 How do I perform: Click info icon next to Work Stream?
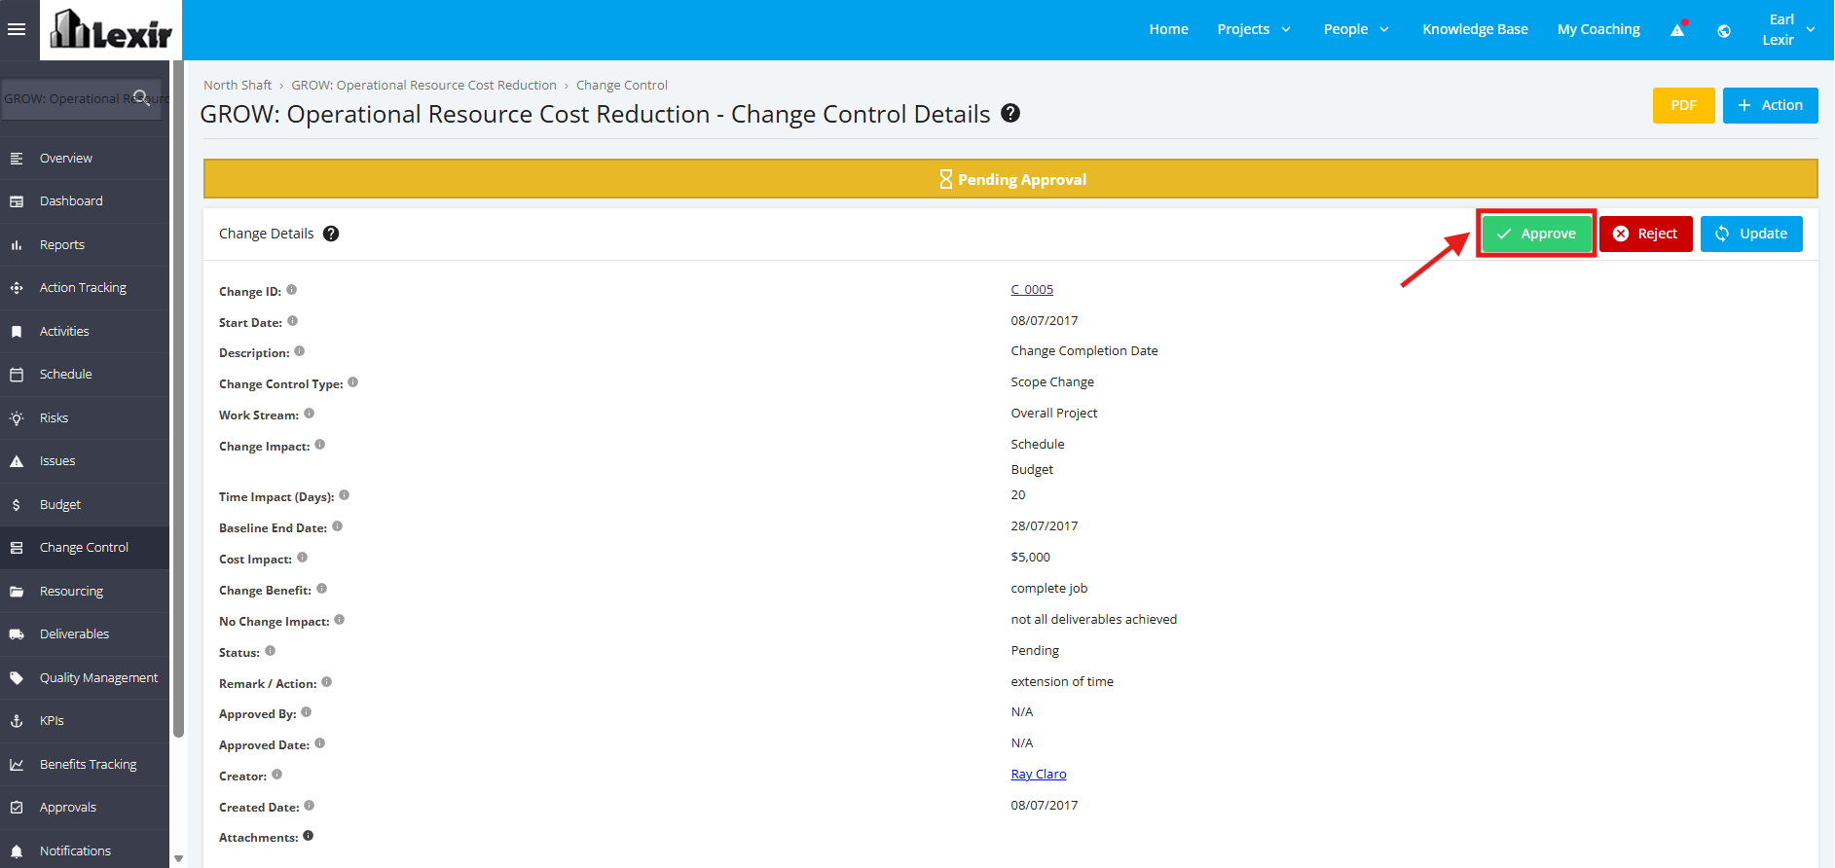[x=309, y=414]
